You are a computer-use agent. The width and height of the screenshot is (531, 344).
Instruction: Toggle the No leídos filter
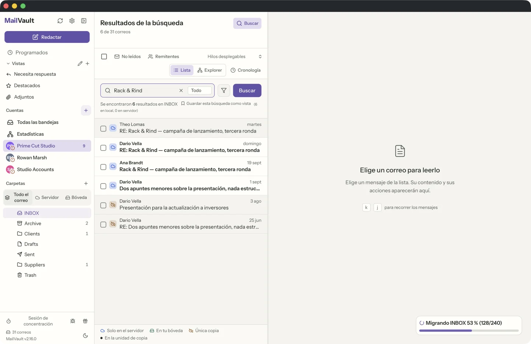point(128,56)
